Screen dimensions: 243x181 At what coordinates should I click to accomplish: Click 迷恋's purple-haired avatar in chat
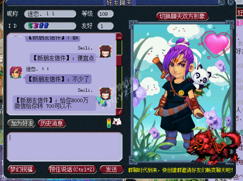pos(16,72)
